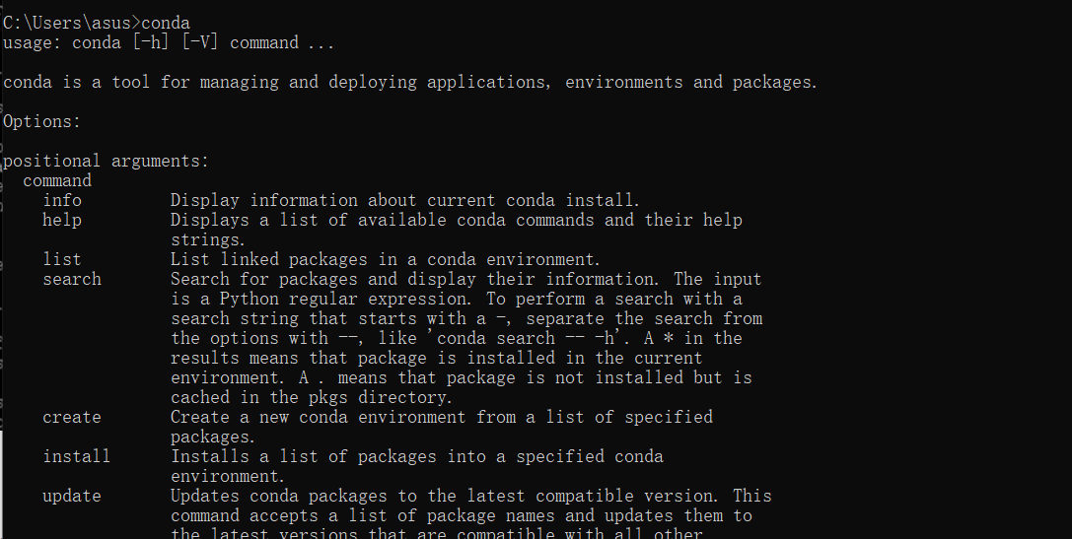Click the 'create' command name
This screenshot has width=1072, height=539.
(x=72, y=418)
